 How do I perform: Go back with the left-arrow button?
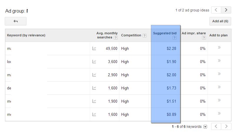[x=16, y=21]
